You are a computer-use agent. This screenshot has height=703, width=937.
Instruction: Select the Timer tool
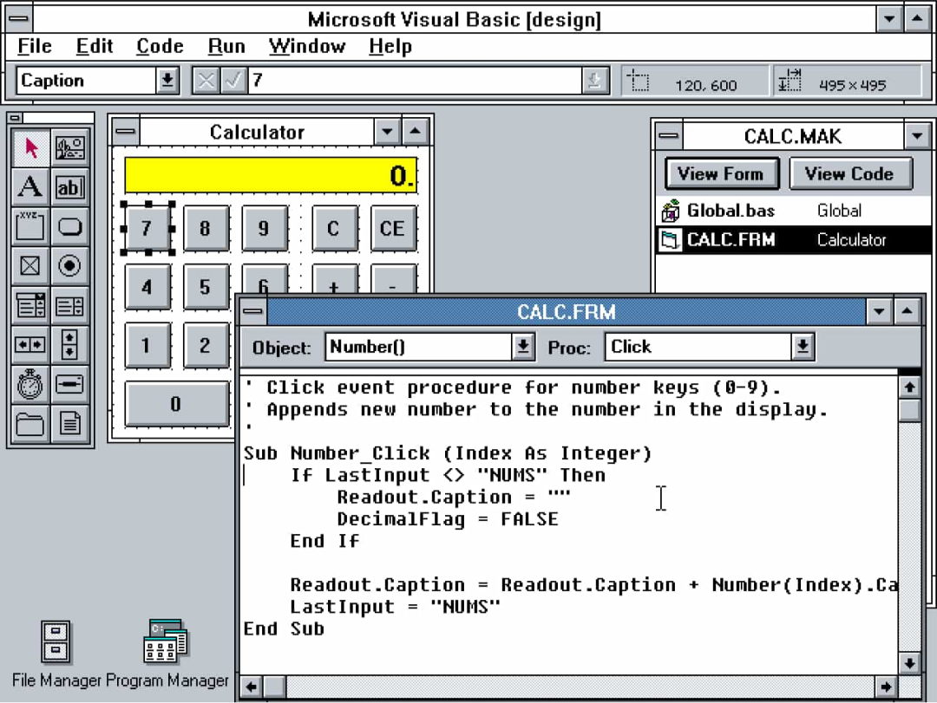29,384
